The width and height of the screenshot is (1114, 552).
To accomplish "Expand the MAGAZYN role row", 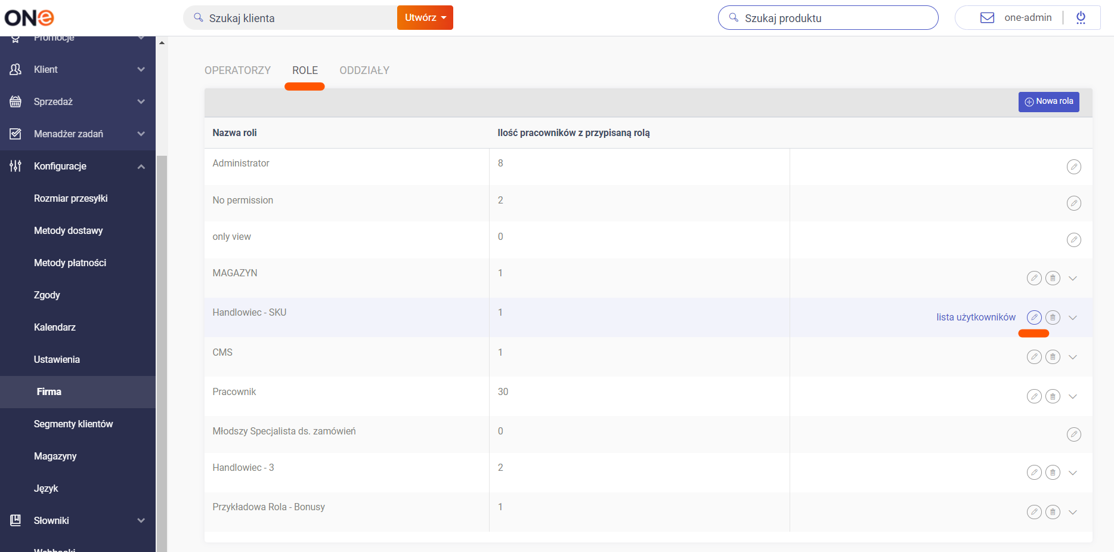I will pos(1073,278).
